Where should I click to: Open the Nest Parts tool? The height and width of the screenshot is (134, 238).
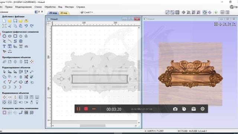tap(32, 112)
